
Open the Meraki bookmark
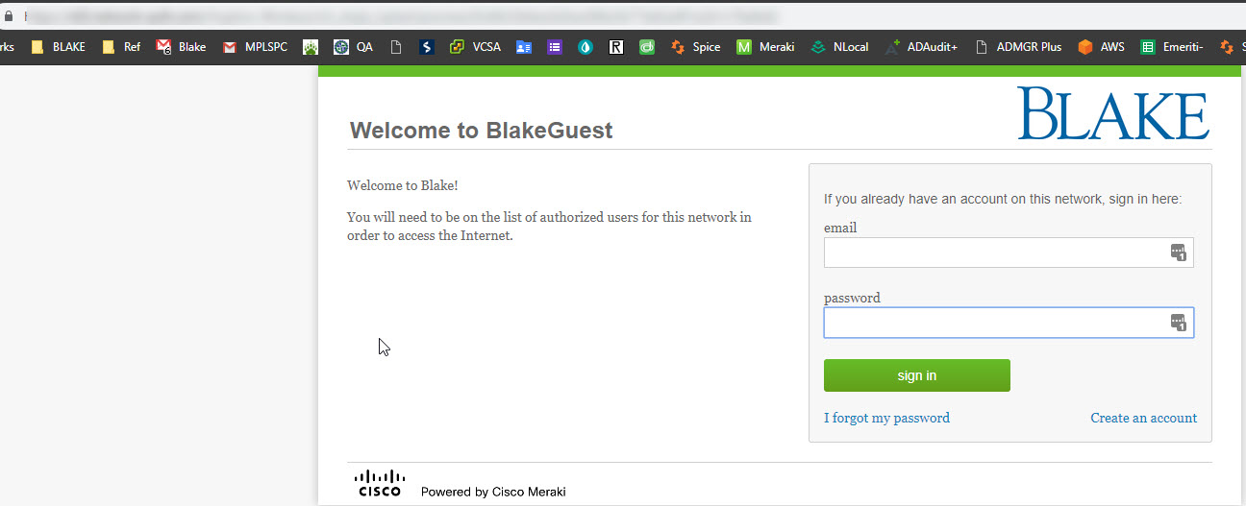[766, 46]
